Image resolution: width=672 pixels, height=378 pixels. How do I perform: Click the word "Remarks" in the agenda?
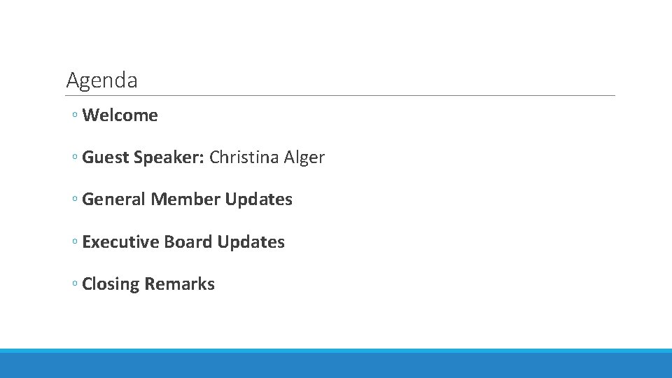point(179,283)
